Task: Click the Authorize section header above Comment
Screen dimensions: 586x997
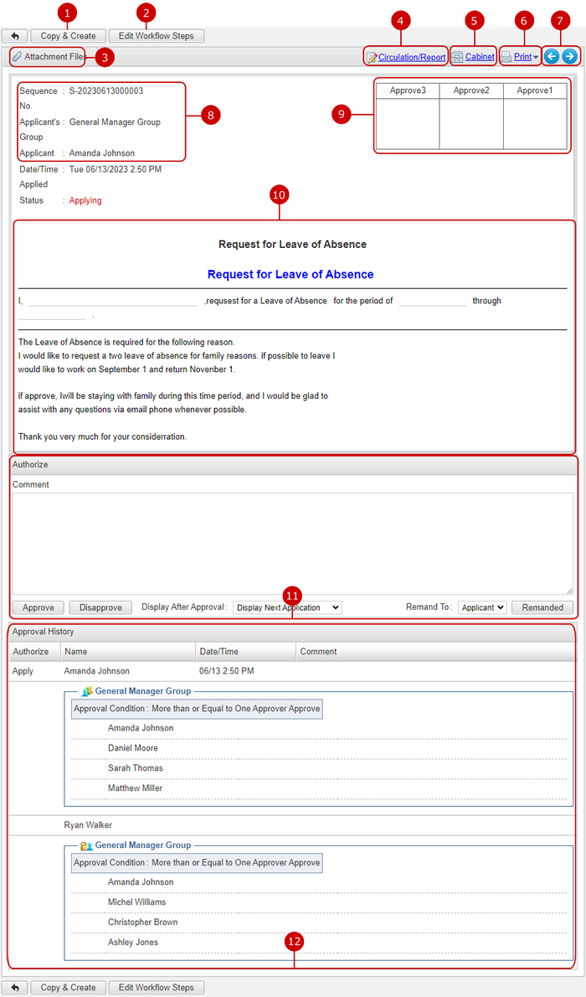Action: [292, 465]
